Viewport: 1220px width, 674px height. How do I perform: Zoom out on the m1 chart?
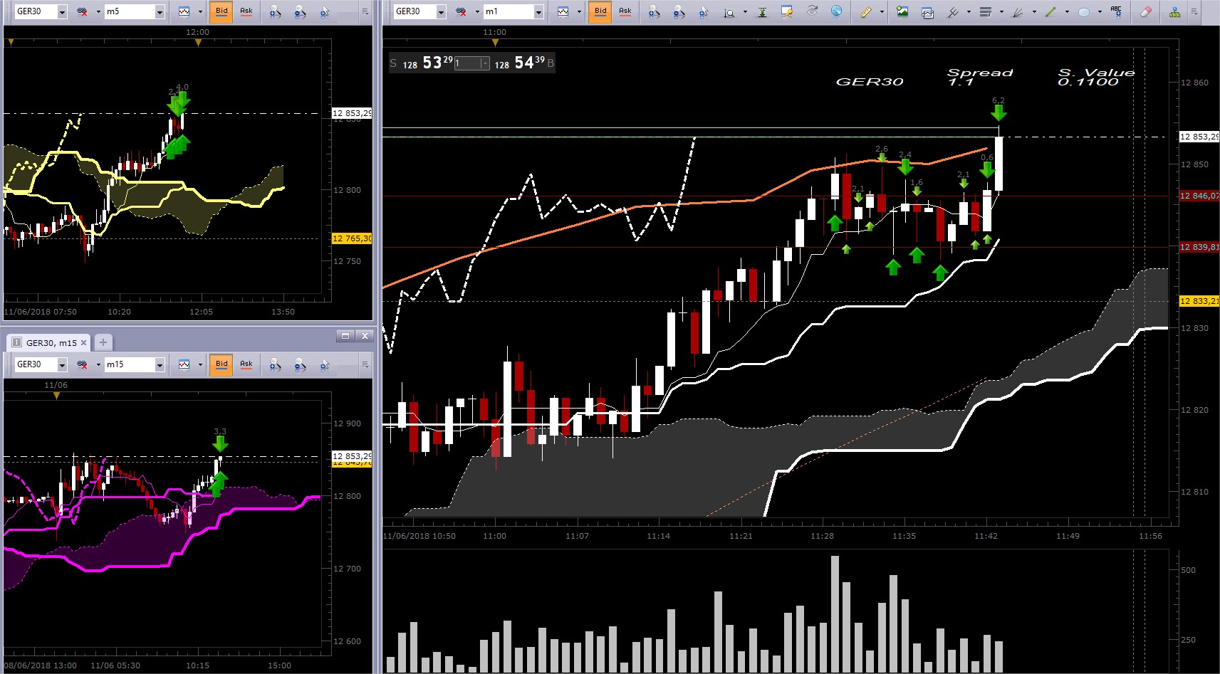pyautogui.click(x=679, y=11)
